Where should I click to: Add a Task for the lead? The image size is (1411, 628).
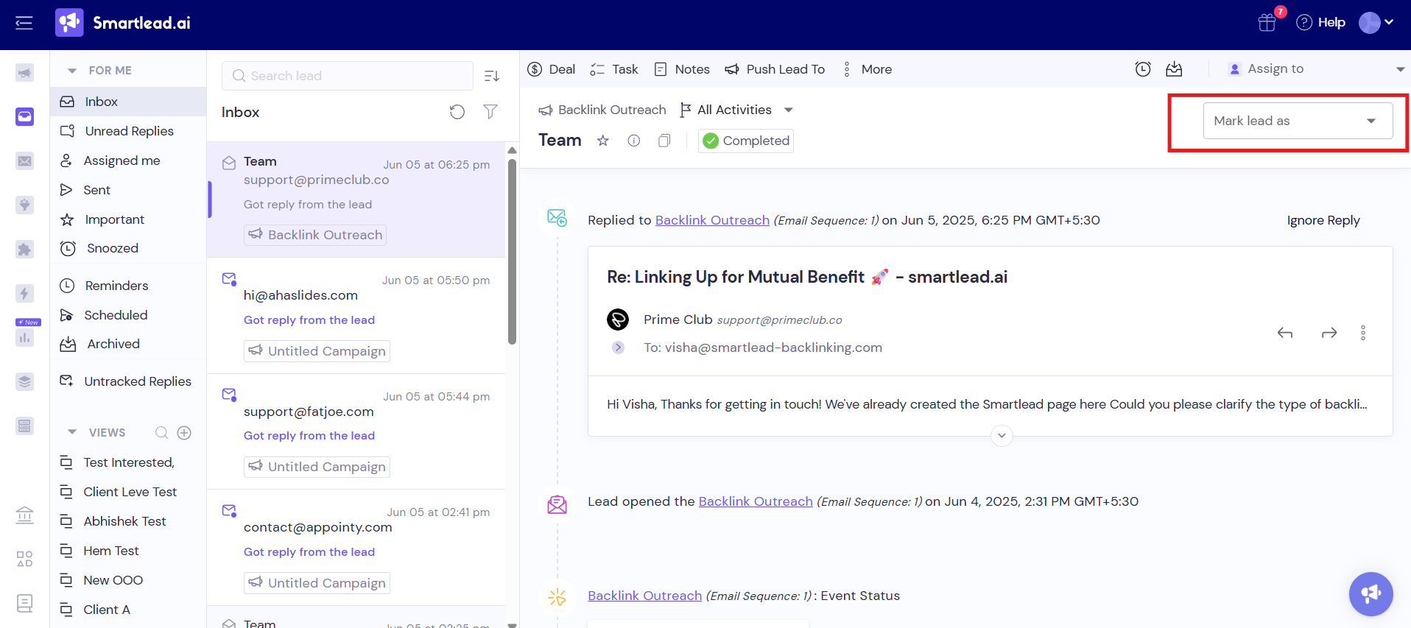(614, 69)
